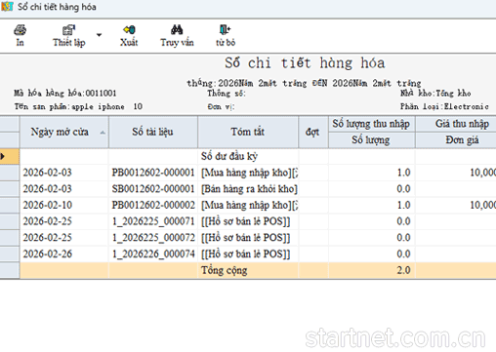
Task: Click the app logo in title bar
Action: (x=7, y=6)
